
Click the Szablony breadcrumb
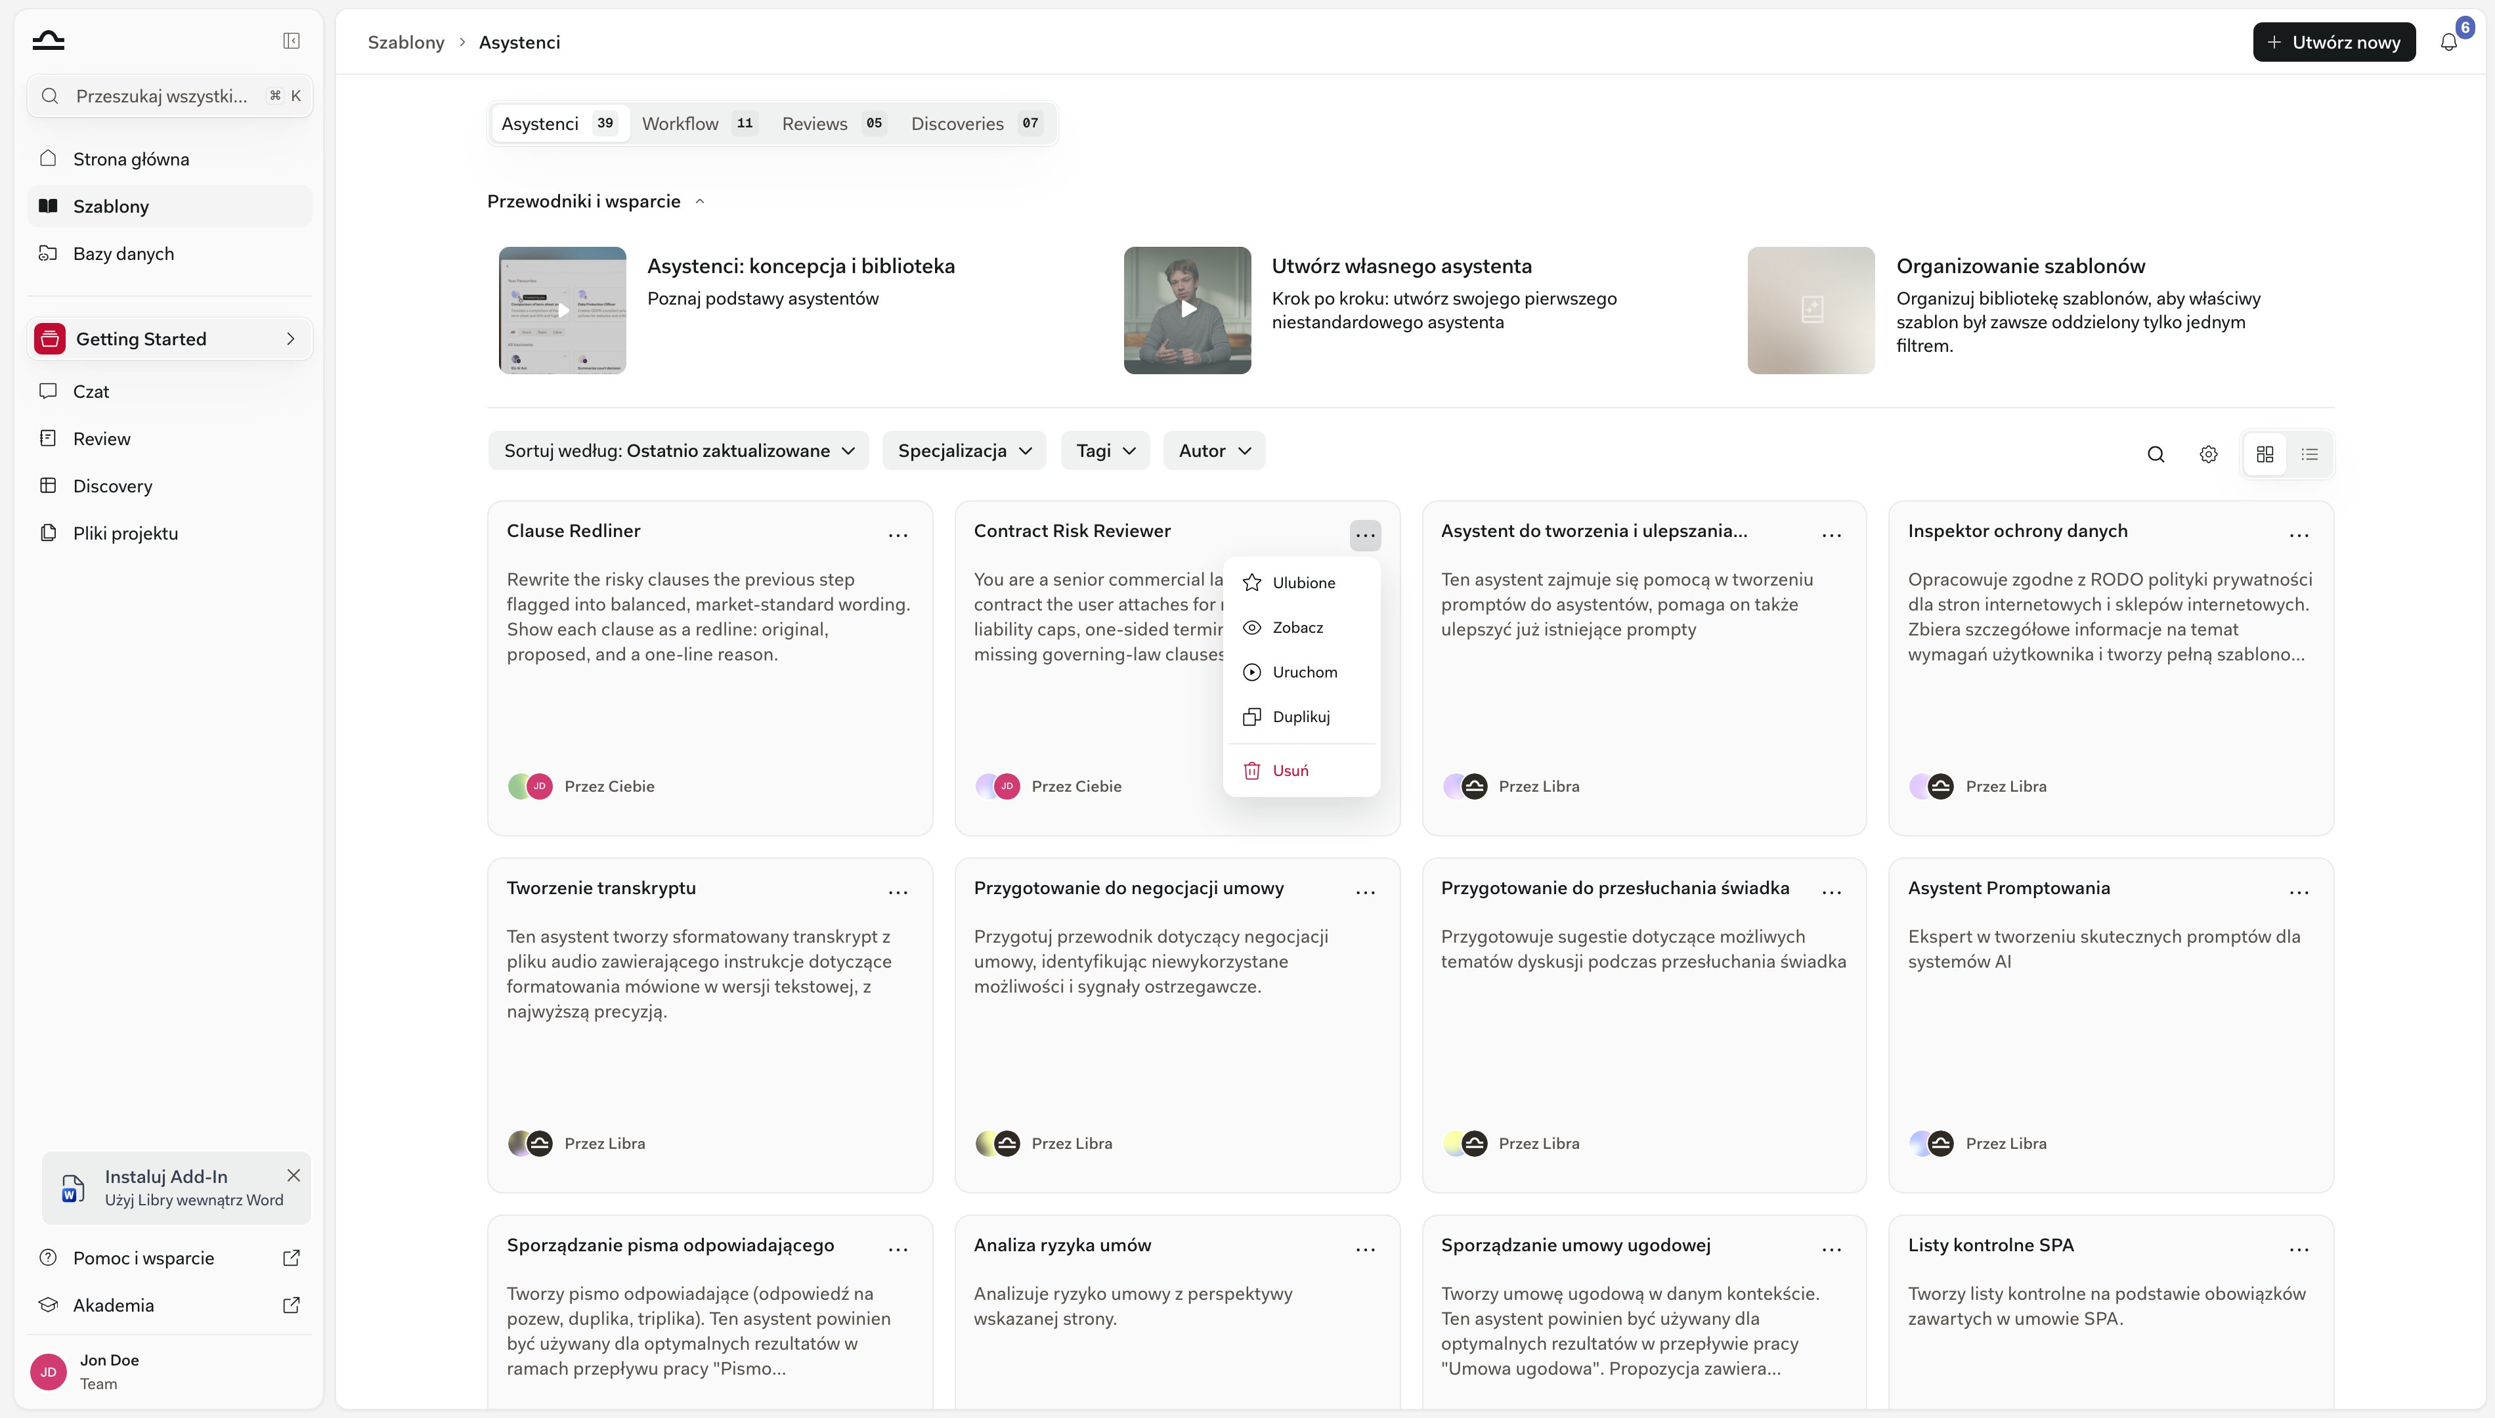[x=405, y=42]
